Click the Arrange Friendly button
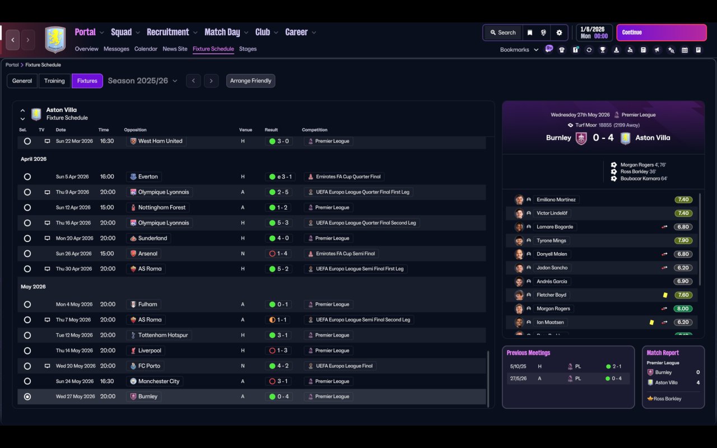Screen dimensions: 717x448 [250, 81]
